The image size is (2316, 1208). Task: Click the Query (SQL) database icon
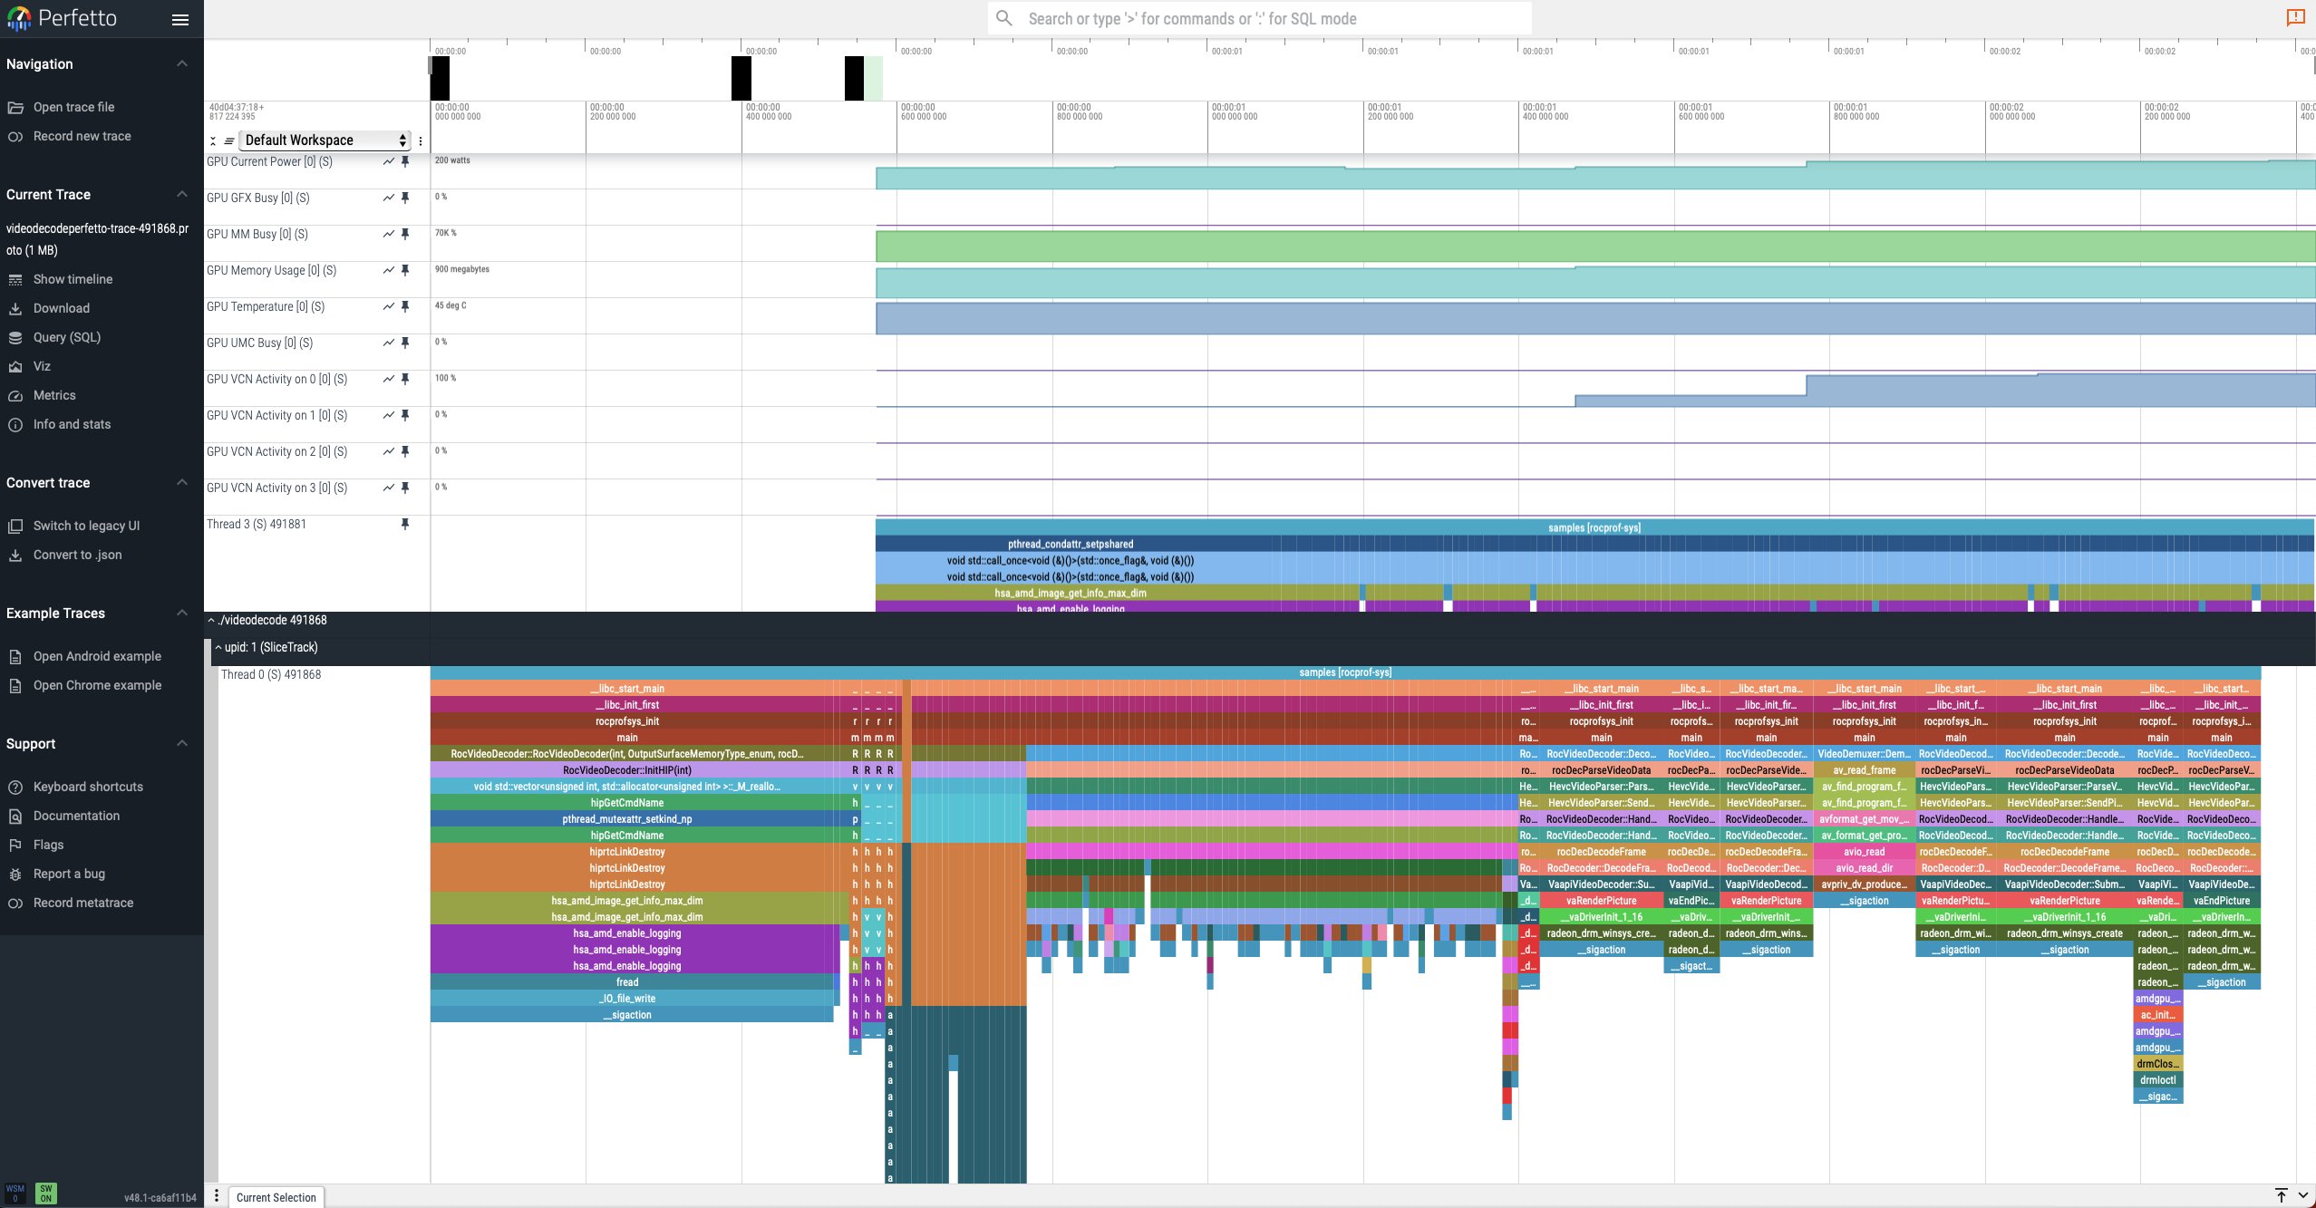pyautogui.click(x=15, y=338)
